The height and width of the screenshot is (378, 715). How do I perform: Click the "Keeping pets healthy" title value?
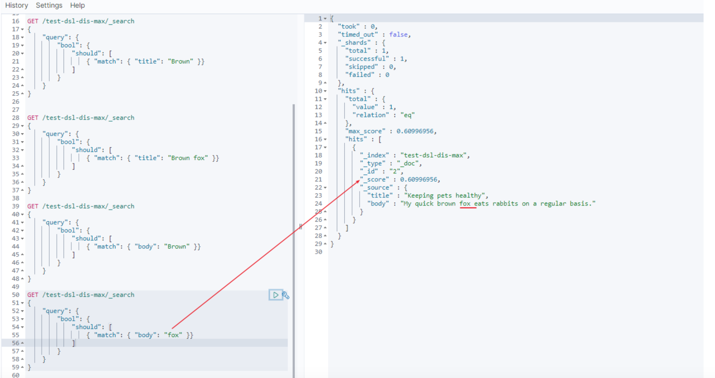pos(445,196)
